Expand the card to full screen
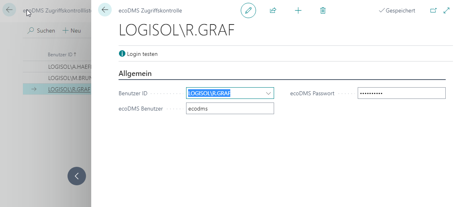 pyautogui.click(x=447, y=10)
